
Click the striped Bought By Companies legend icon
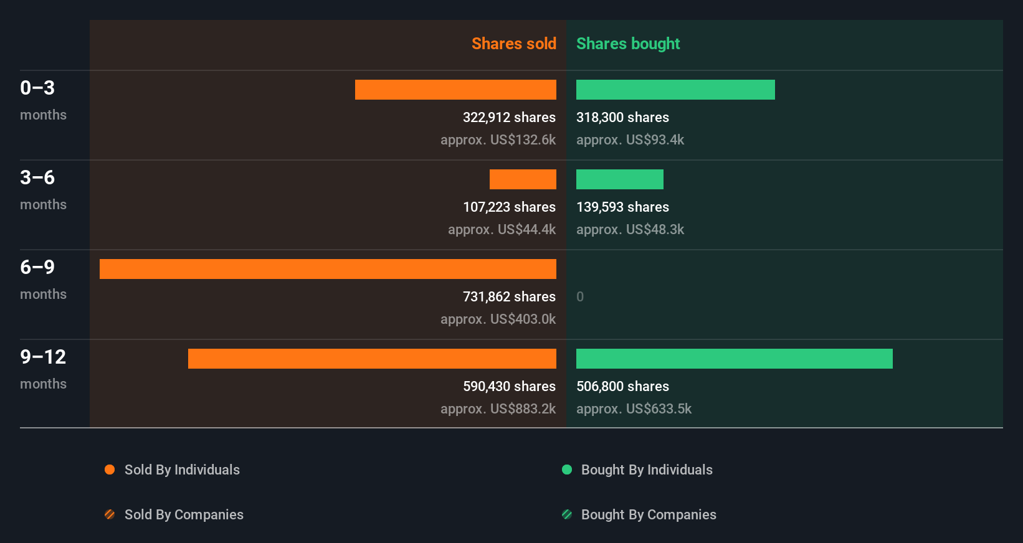567,514
